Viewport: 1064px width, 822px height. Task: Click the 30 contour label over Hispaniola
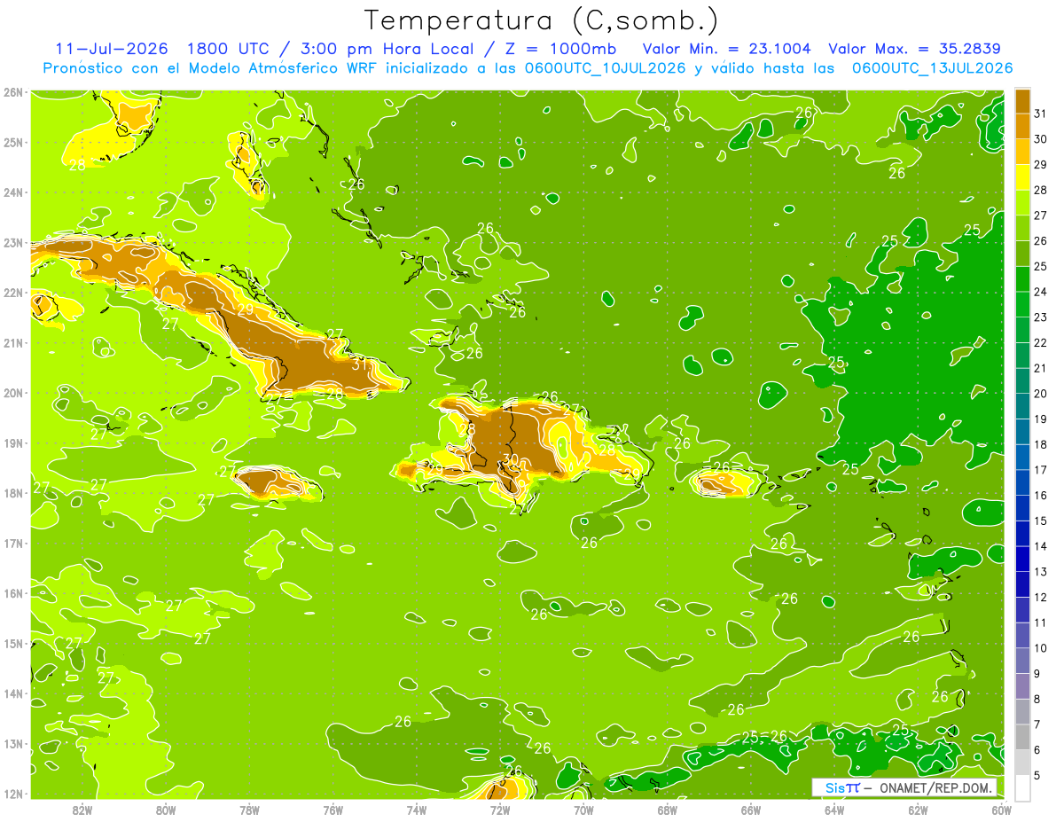click(x=511, y=459)
